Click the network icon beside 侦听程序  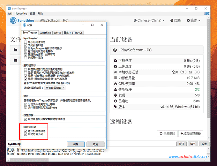tap(116, 90)
